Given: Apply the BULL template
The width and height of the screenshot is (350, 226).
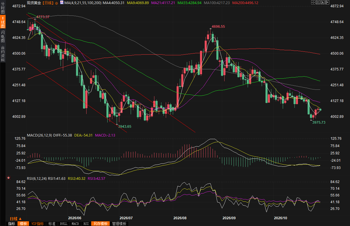Looking at the screenshot, I should coord(64,224).
